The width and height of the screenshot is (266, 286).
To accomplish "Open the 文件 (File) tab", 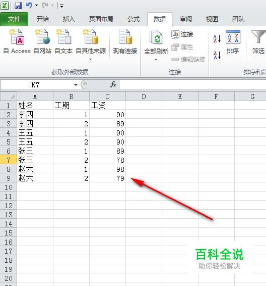I will 14,19.
